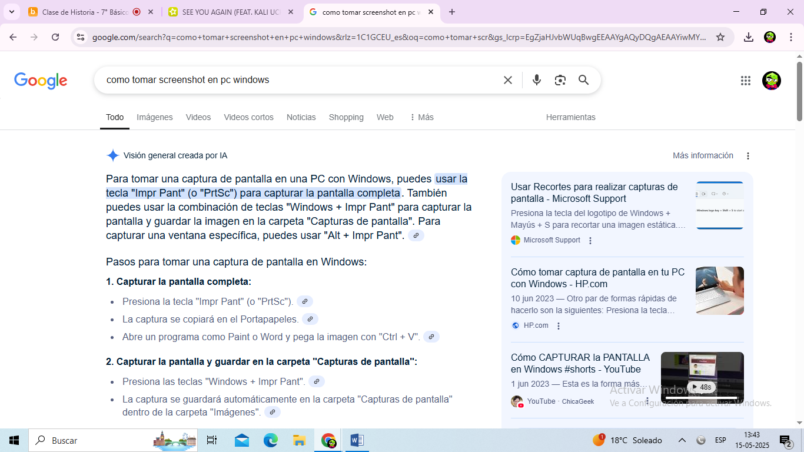Open Chrome three-dot menu
The width and height of the screenshot is (804, 452).
click(790, 37)
